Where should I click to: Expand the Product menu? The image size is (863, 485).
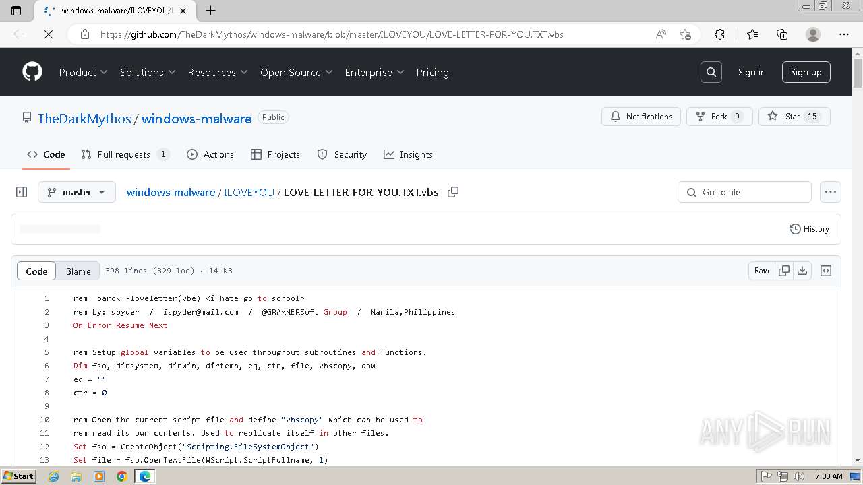click(83, 72)
